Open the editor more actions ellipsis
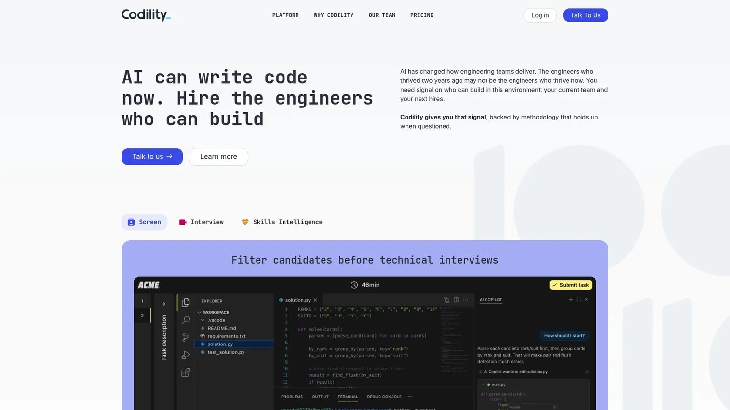The width and height of the screenshot is (730, 410). click(x=466, y=300)
